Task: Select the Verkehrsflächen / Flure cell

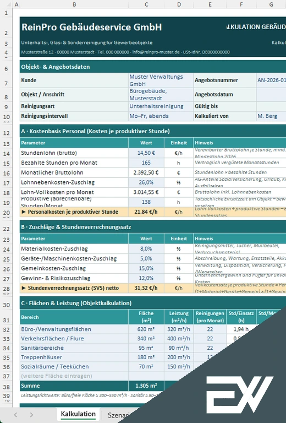Action: [74, 339]
